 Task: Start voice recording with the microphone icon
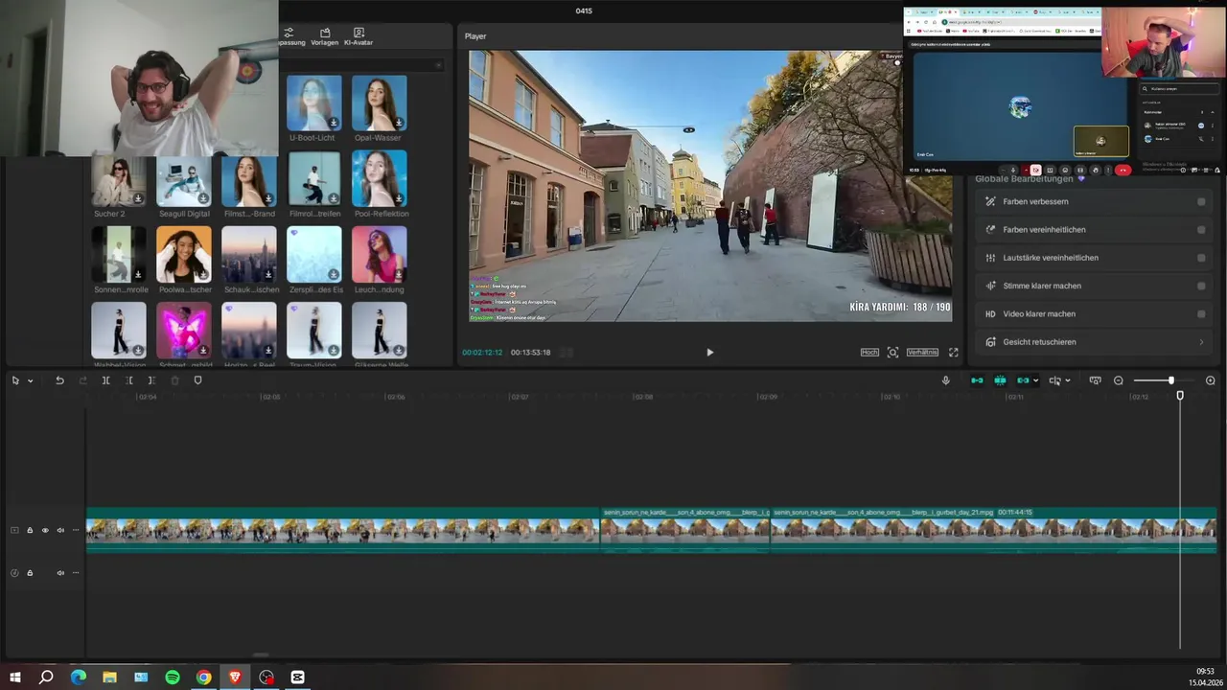click(x=945, y=380)
